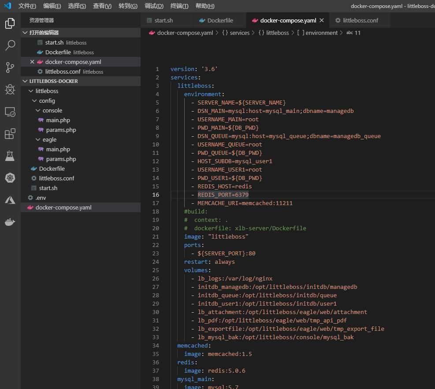Open littleboss.conf in the folder tree

(x=81, y=178)
